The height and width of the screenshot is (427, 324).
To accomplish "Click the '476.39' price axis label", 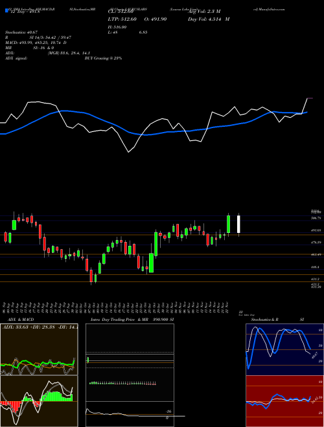I will 316,243.
